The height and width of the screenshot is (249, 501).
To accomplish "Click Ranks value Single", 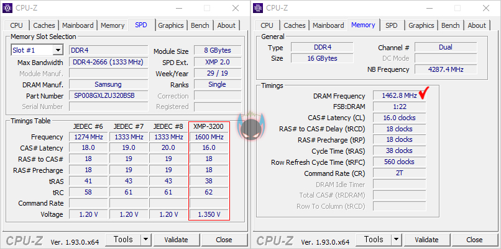I will click(218, 84).
